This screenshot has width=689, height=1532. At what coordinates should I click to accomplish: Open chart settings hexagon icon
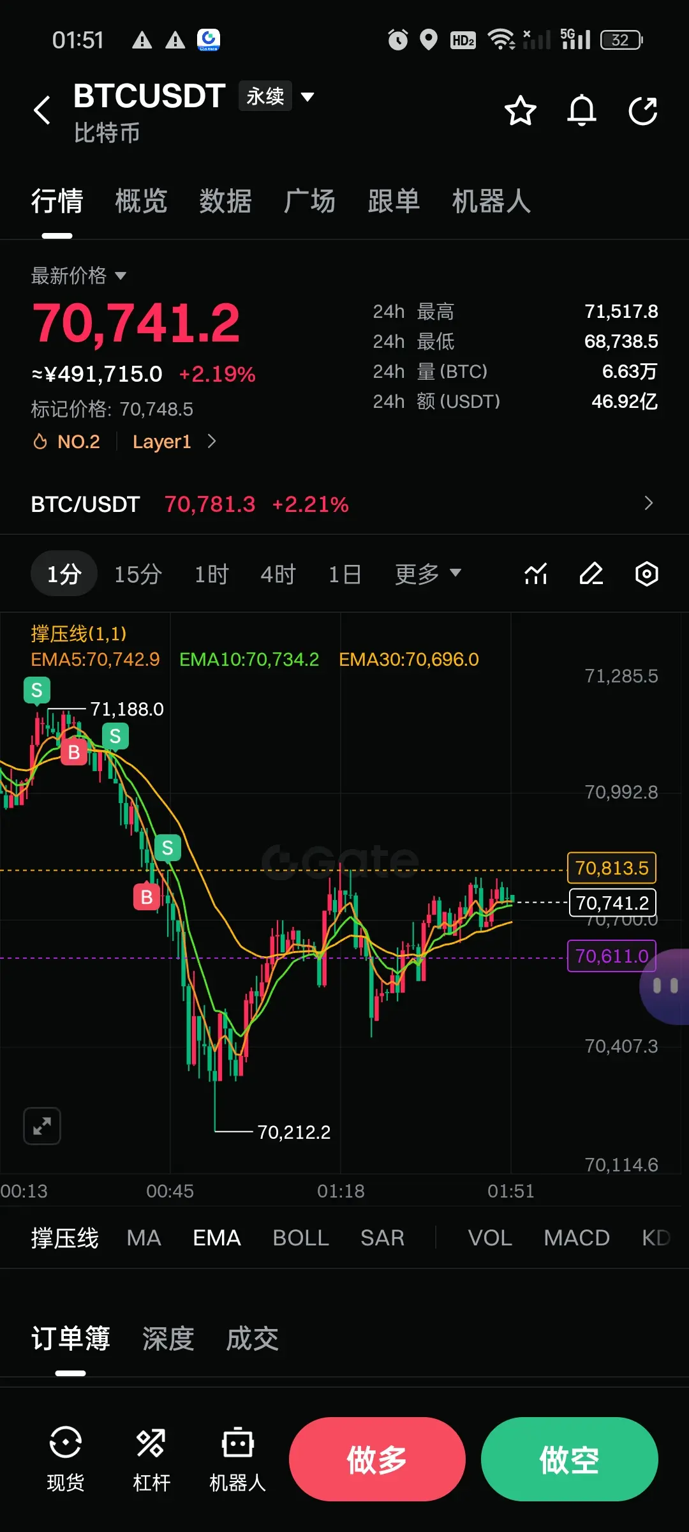pos(647,574)
